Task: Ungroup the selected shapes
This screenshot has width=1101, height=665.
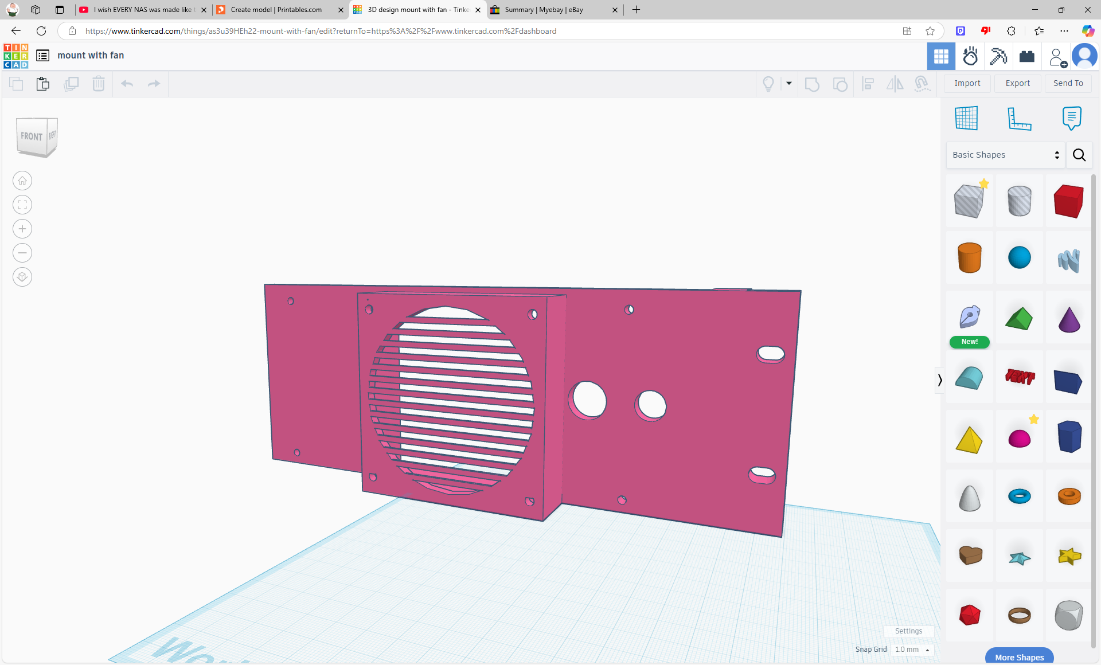Action: click(x=840, y=84)
